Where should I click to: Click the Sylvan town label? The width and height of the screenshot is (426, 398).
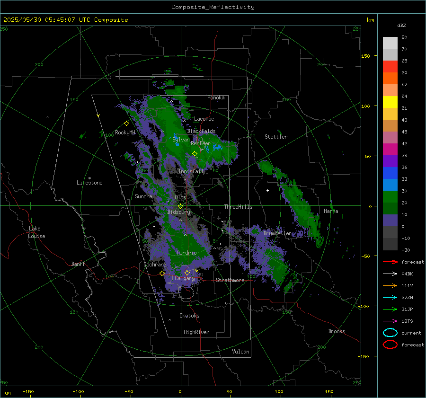pos(181,140)
